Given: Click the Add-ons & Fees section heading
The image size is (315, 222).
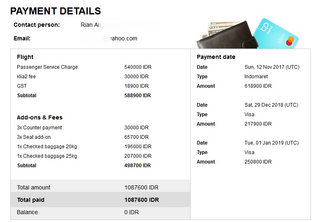Looking at the screenshot, I should [x=40, y=117].
